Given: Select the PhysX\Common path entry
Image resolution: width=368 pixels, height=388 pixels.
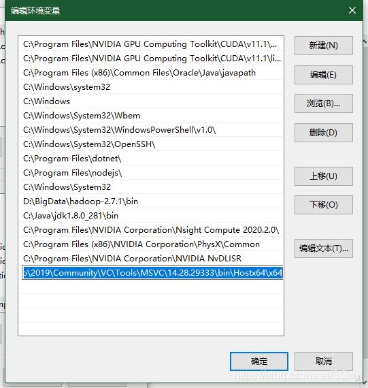Looking at the screenshot, I should tap(152, 244).
